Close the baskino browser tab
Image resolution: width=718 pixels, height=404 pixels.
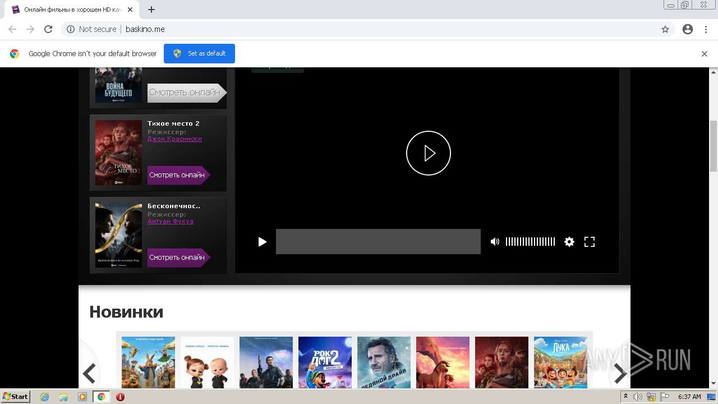click(x=130, y=10)
